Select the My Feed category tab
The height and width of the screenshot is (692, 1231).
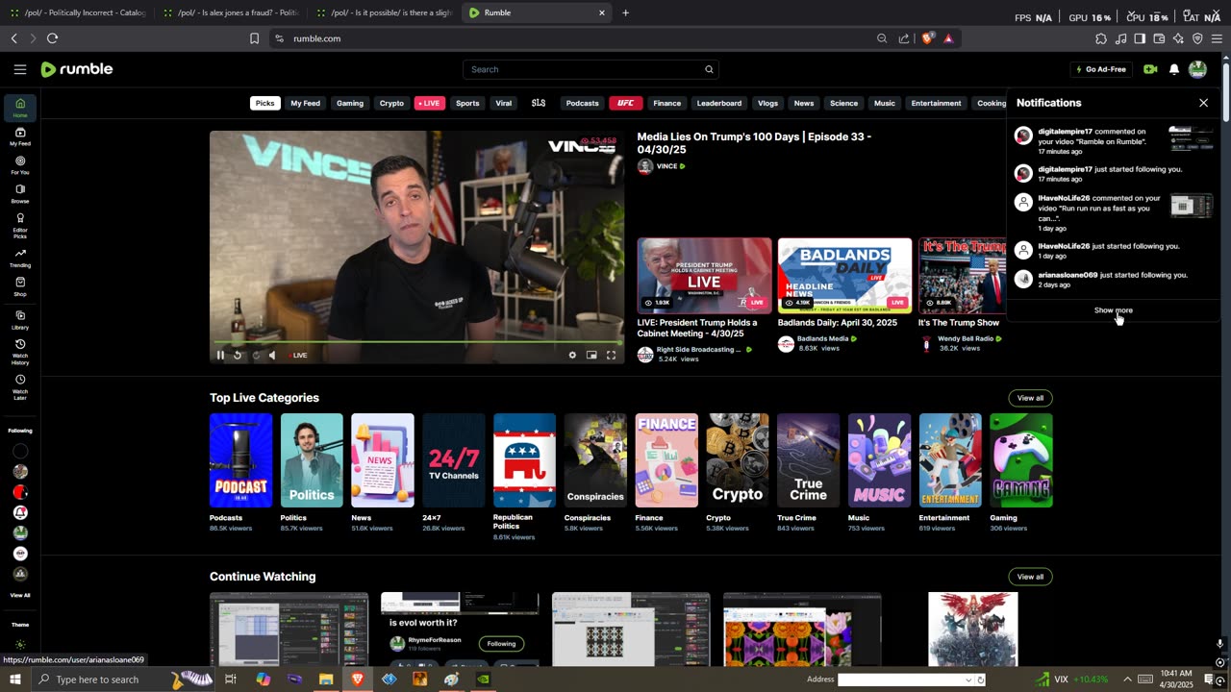click(305, 103)
